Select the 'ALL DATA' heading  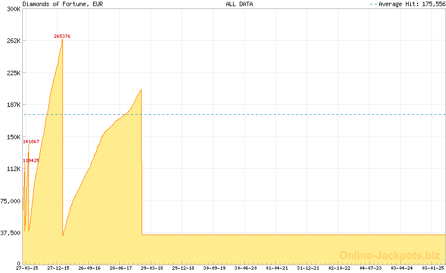point(239,4)
